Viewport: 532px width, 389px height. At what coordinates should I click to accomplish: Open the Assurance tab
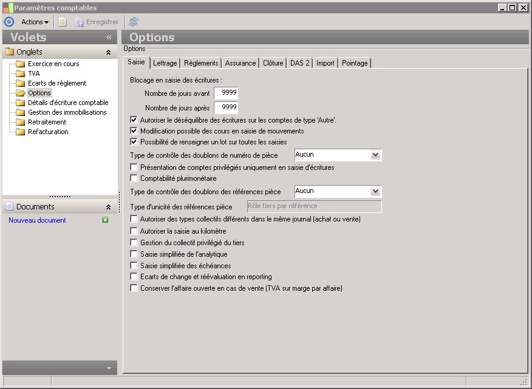coord(240,63)
